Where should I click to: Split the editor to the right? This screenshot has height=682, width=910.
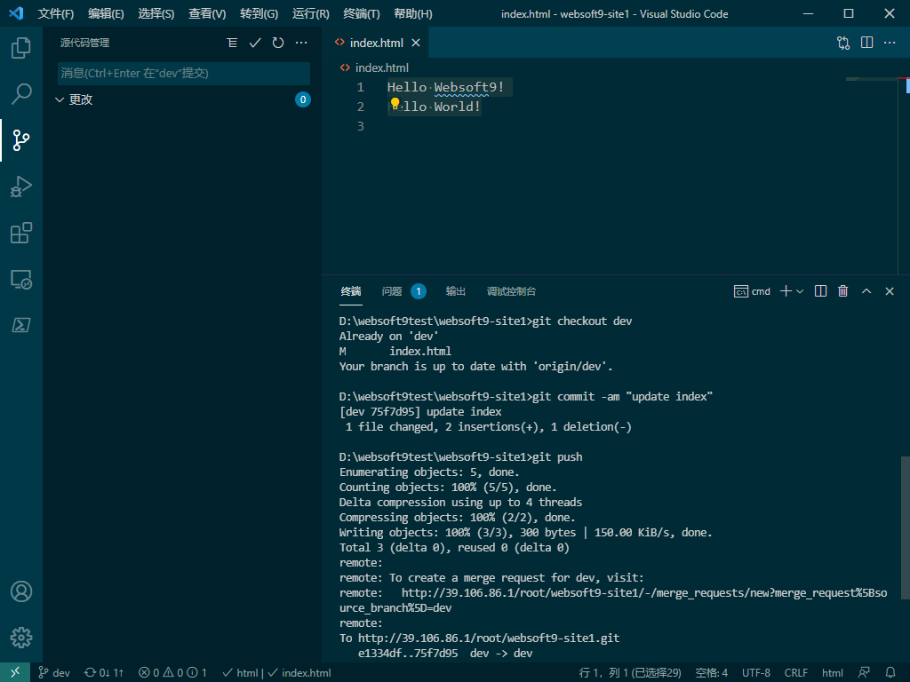(x=866, y=43)
